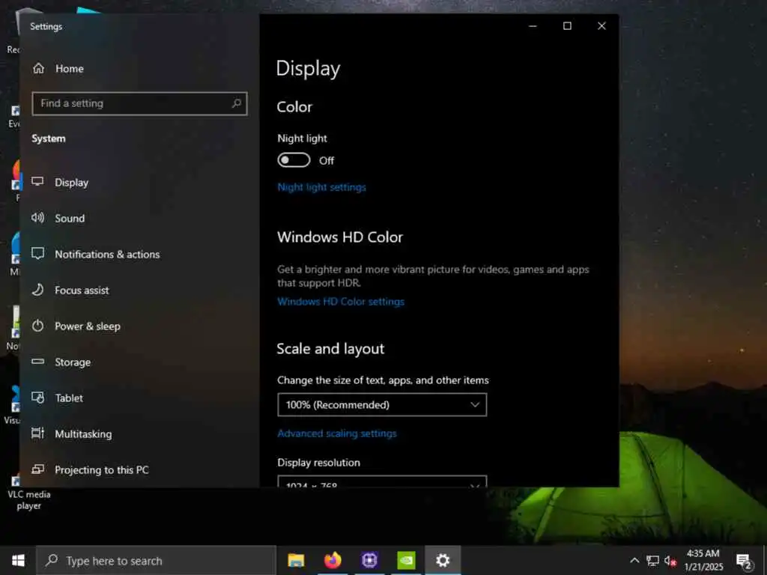Image resolution: width=767 pixels, height=575 pixels.
Task: Click the search magnifier in Find a setting
Action: click(237, 103)
